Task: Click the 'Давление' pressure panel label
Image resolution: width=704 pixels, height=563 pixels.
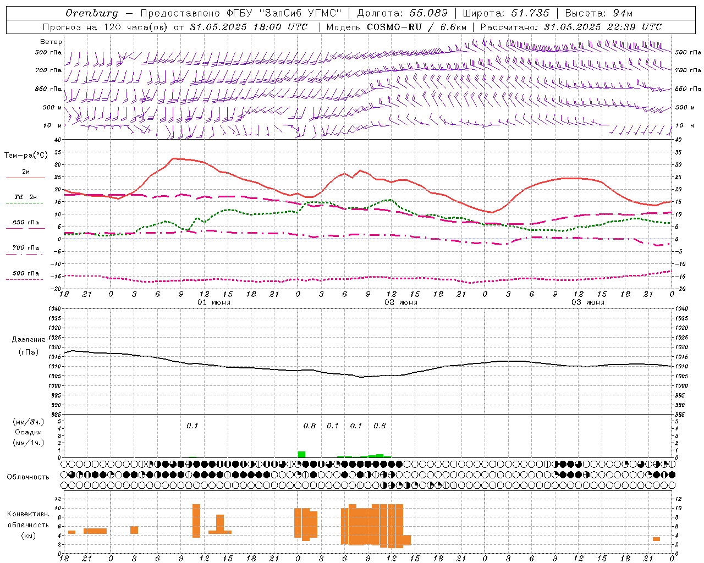Action: (28, 340)
